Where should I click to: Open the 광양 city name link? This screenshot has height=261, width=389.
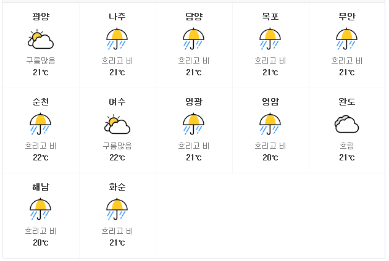pyautogui.click(x=41, y=17)
